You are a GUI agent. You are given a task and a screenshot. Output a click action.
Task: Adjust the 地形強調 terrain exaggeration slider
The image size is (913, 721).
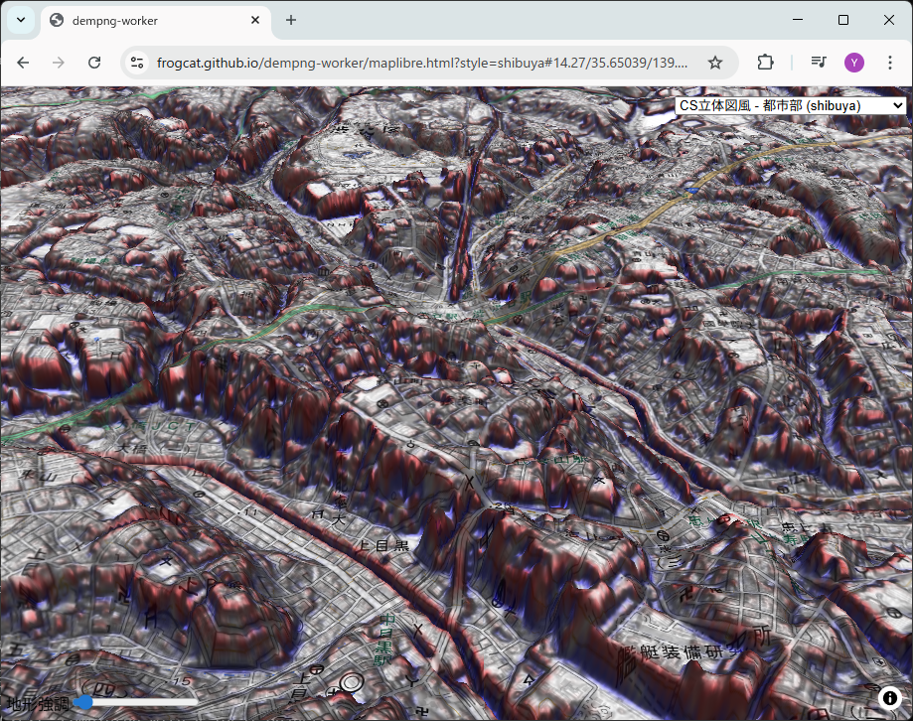(x=136, y=702)
